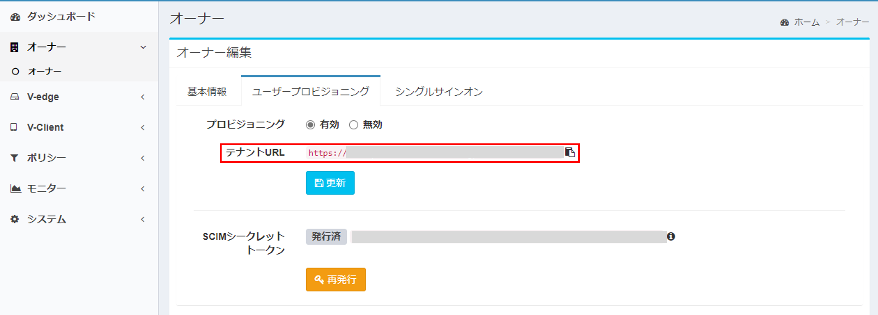Screen dimensions: 878x315
Task: Click the V-Client tablet icon
Action: pyautogui.click(x=14, y=127)
